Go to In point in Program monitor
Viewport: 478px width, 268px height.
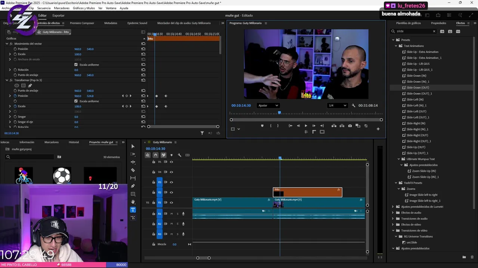pyautogui.click(x=290, y=126)
